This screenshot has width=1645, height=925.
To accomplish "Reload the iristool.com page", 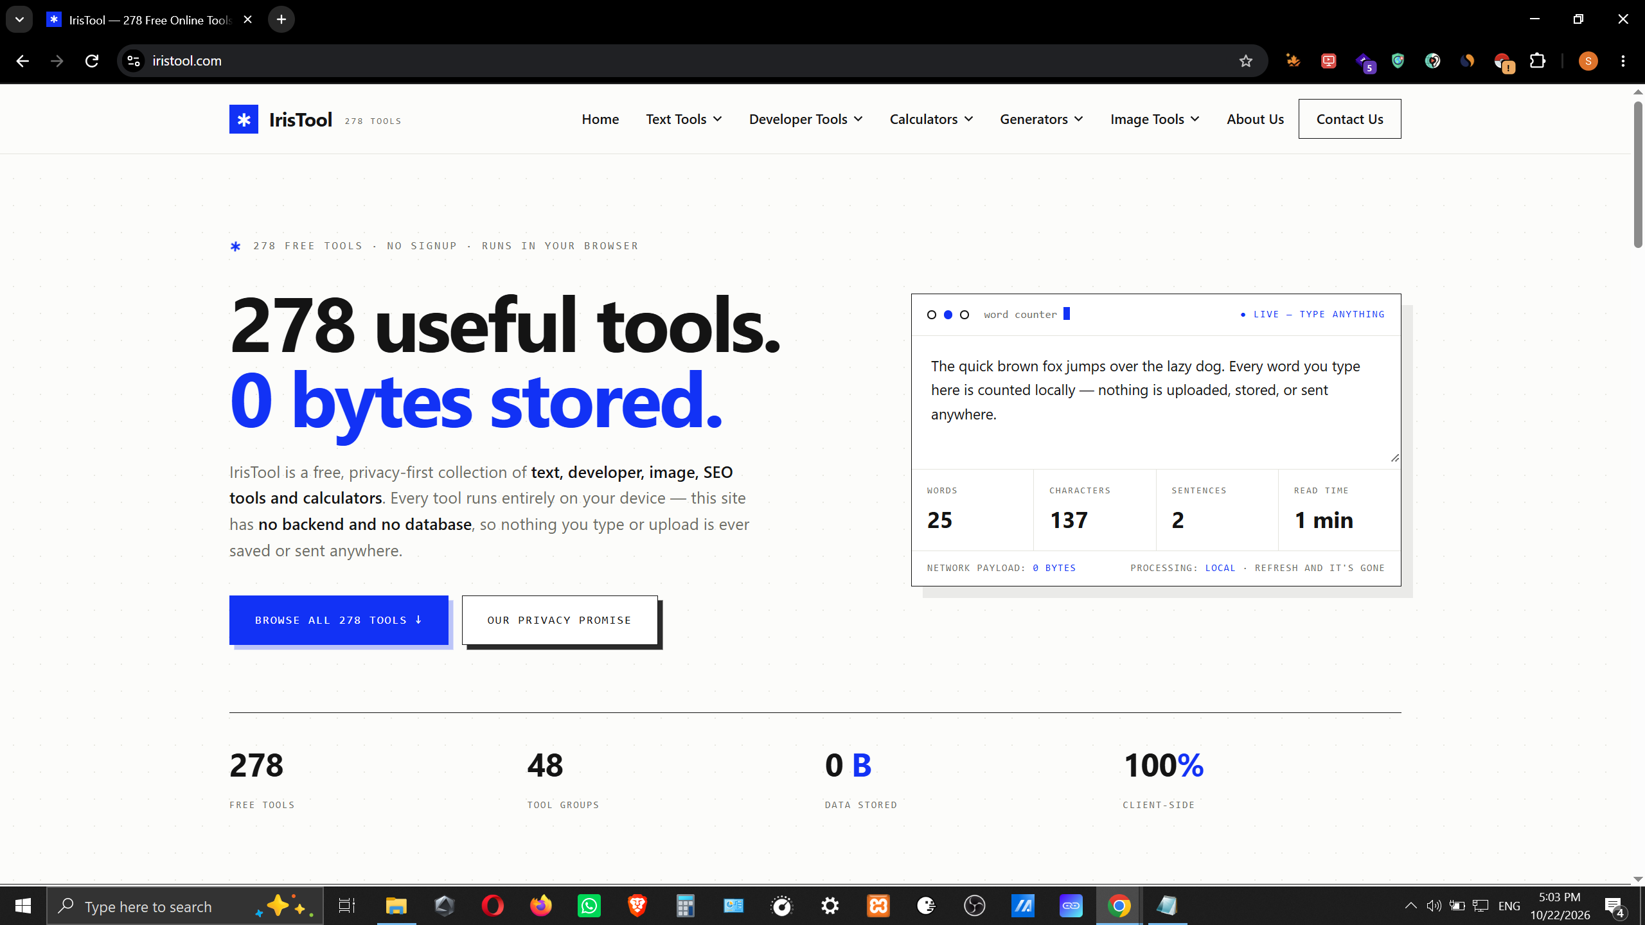I will (92, 61).
